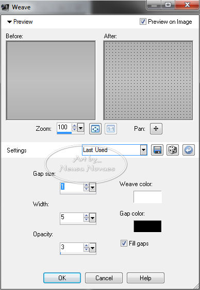The image size is (200, 290).
Task: Open the Width slider dropdown
Action: click(x=92, y=218)
